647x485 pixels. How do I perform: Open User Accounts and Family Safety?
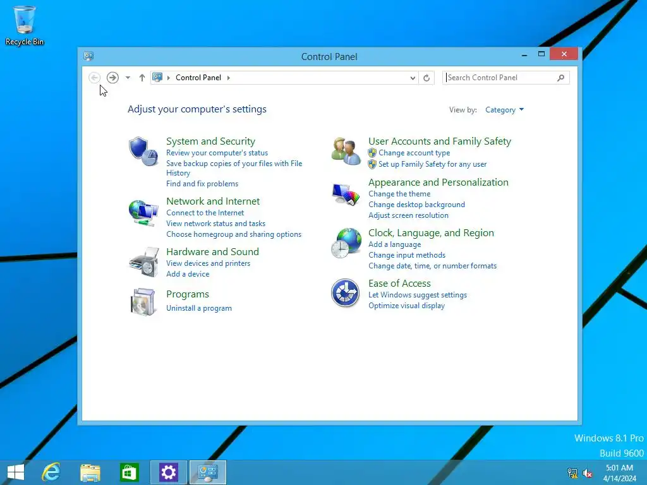click(440, 141)
